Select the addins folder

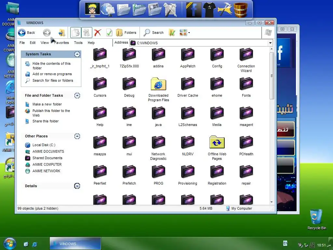(x=158, y=58)
